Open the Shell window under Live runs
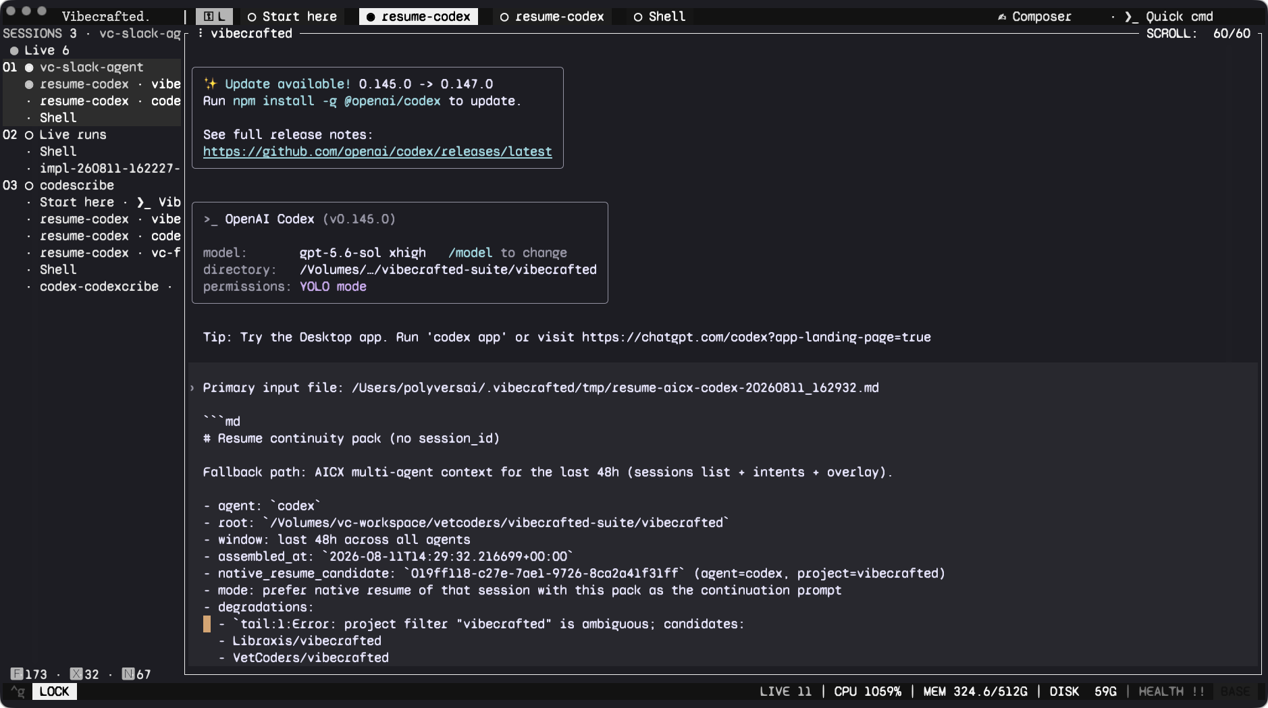 point(58,152)
